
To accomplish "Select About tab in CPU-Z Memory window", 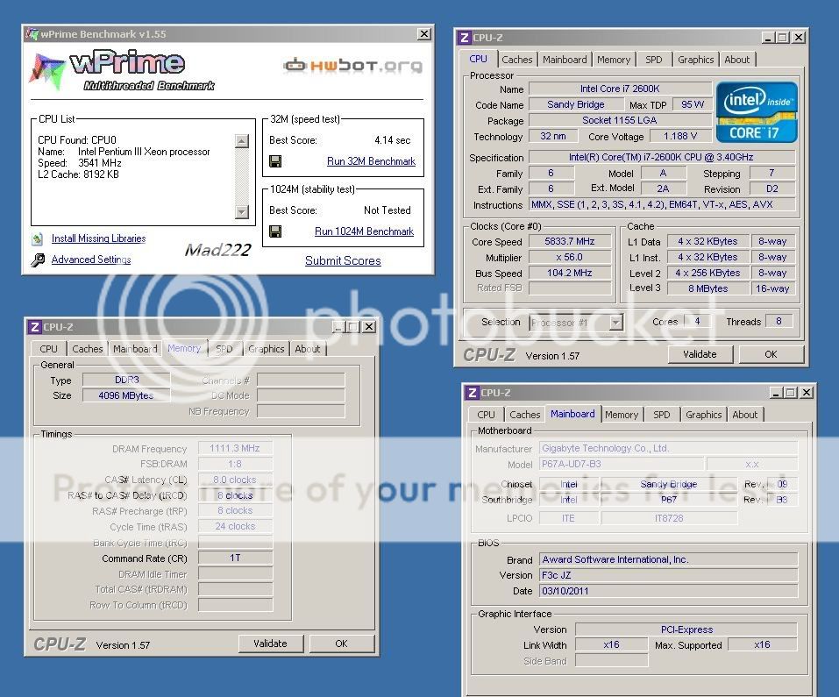I will pyautogui.click(x=308, y=349).
